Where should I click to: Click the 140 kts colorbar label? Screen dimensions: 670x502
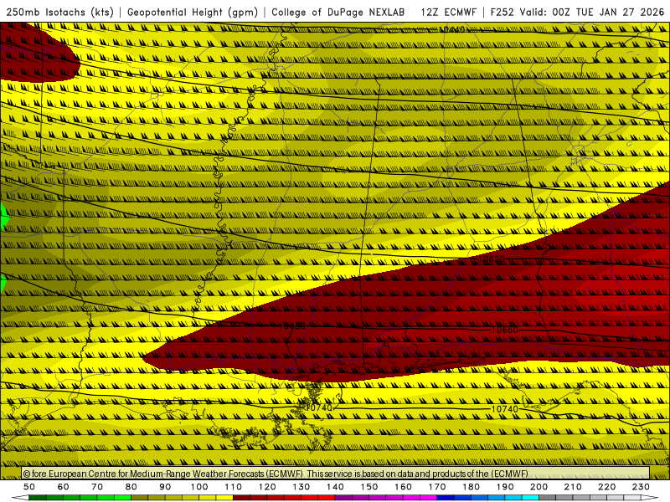coord(335,487)
